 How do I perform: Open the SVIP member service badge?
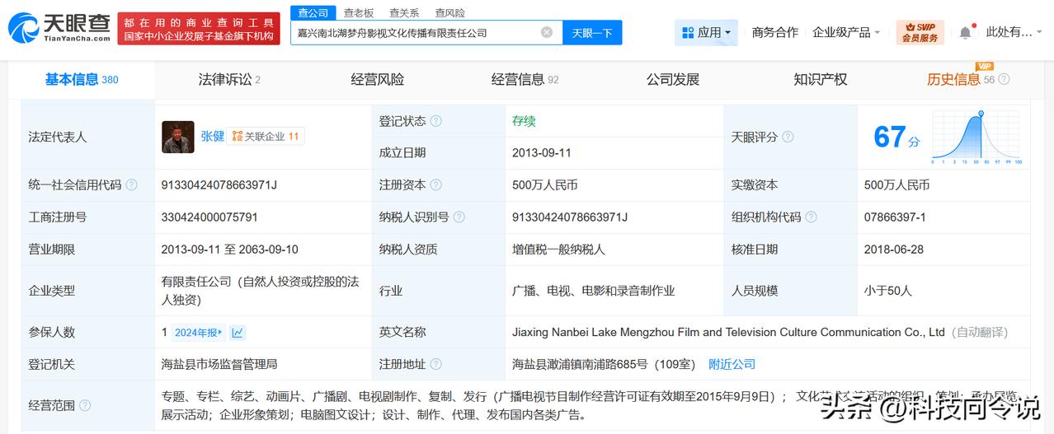[x=920, y=32]
